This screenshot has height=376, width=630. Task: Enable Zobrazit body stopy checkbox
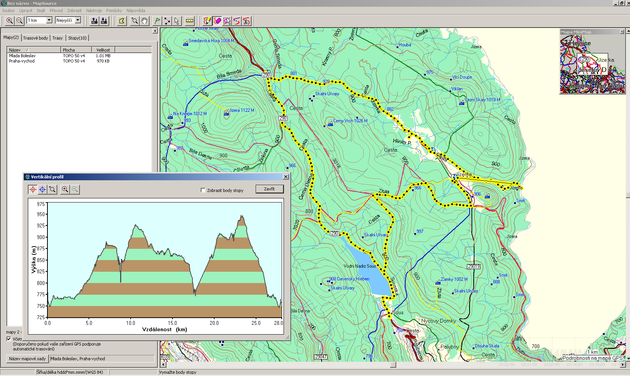pos(203,190)
